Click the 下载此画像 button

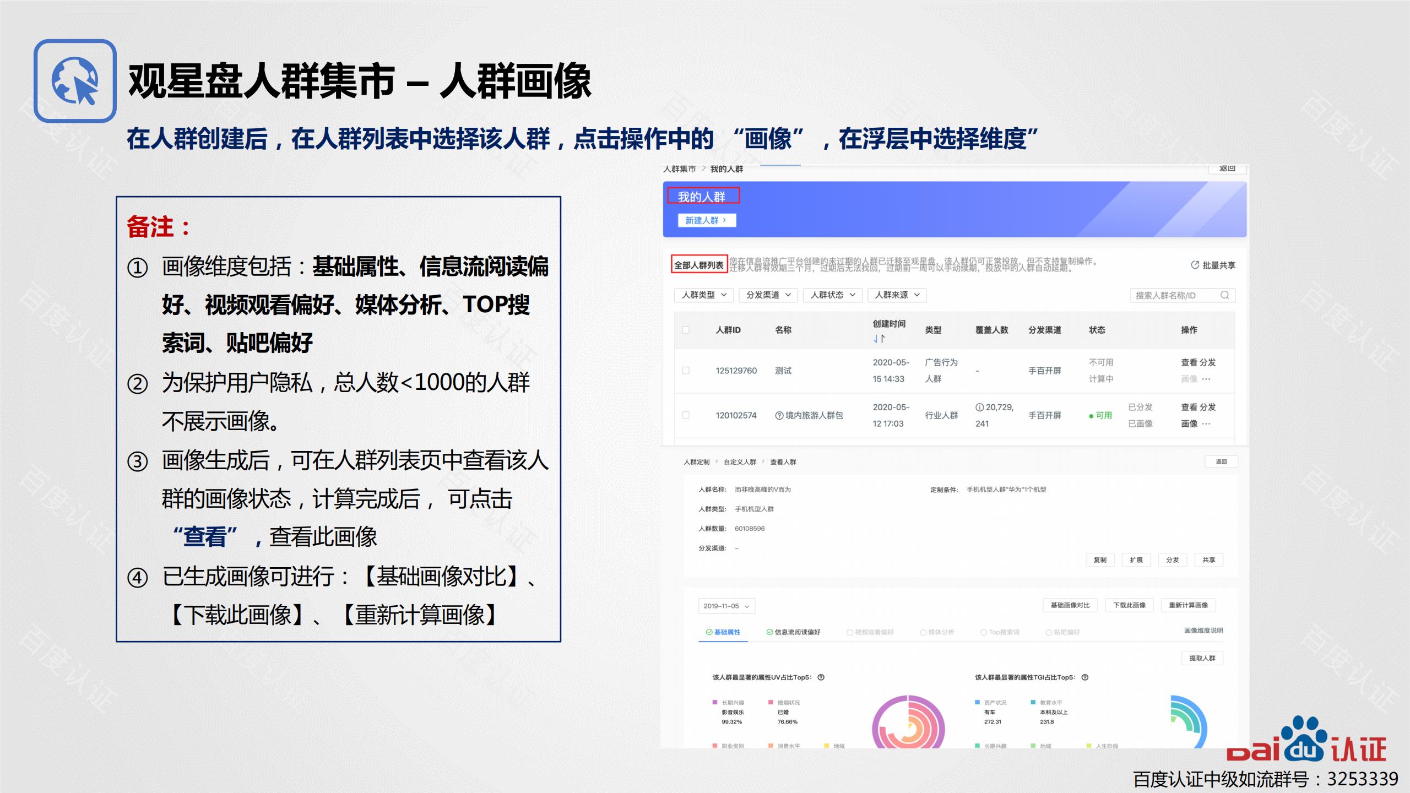point(1130,605)
